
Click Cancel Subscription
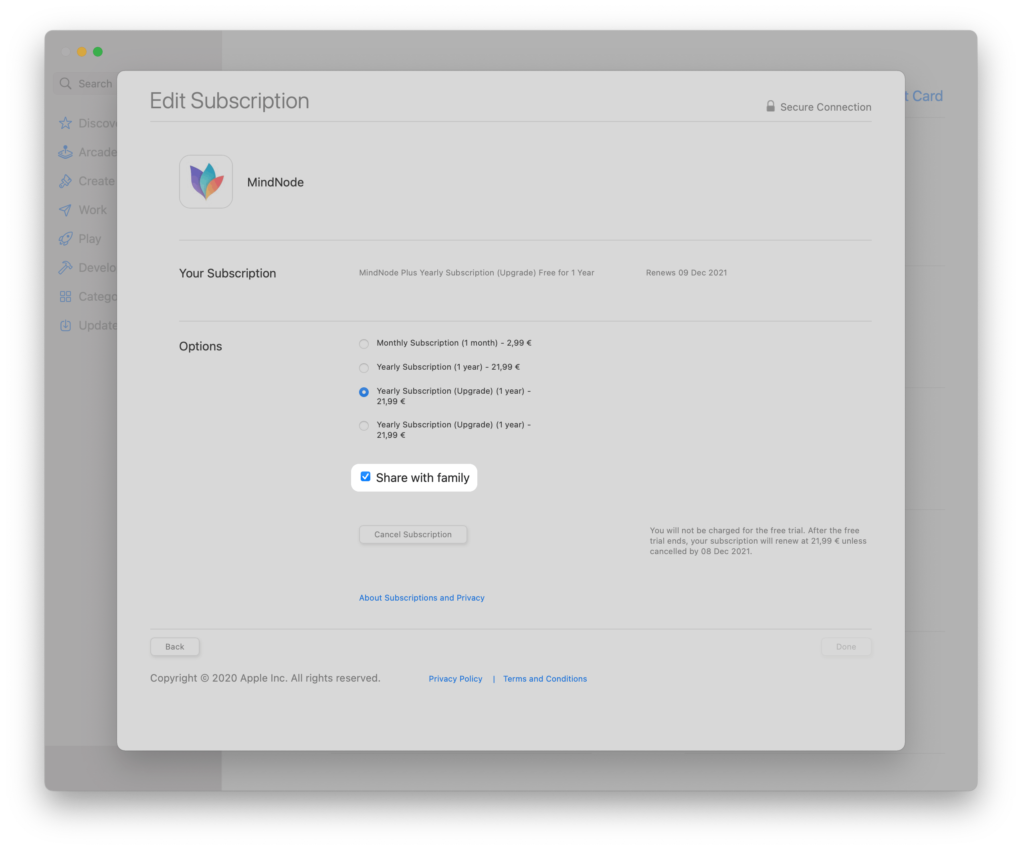(413, 534)
